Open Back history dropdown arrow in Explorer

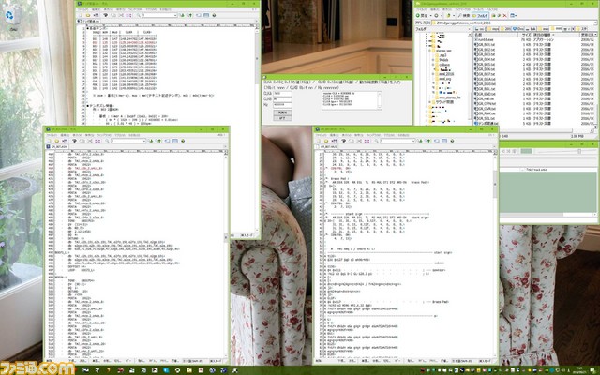(431, 15)
